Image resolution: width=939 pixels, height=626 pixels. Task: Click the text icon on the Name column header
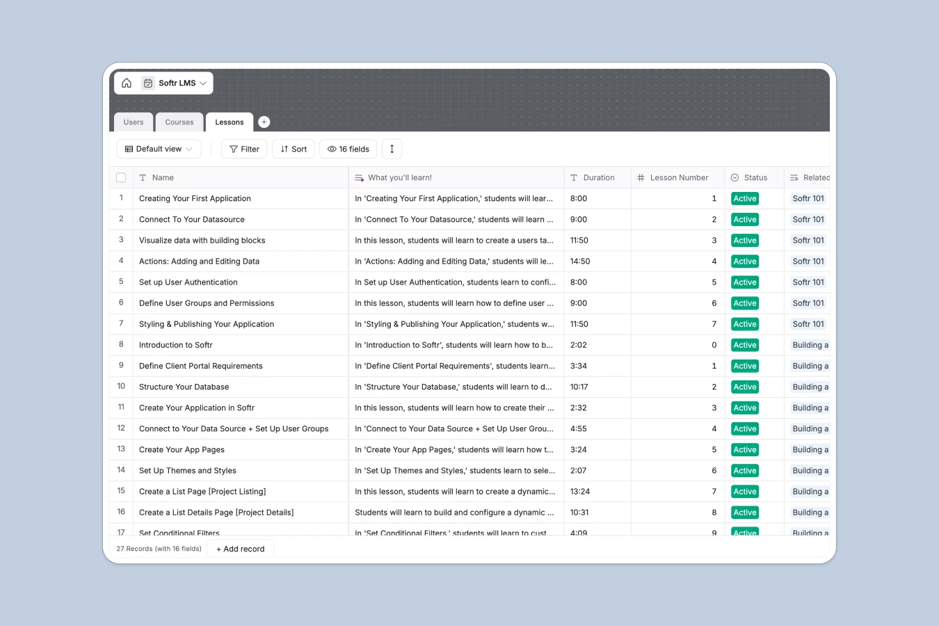coord(143,177)
